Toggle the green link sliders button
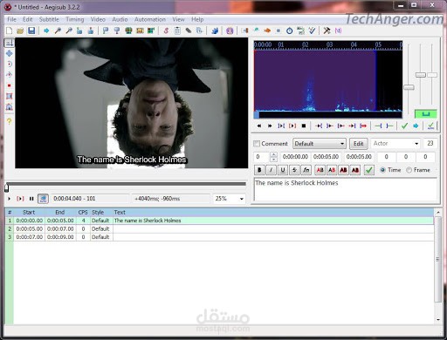Image resolution: width=447 pixels, height=340 pixels. [x=426, y=113]
